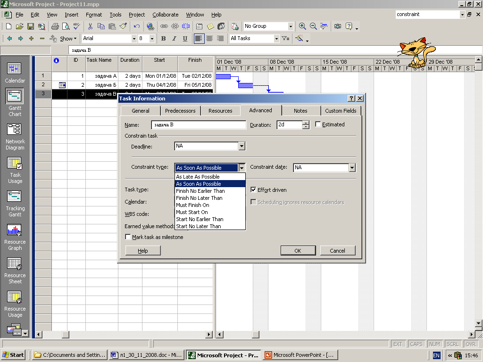Open the Resource Sheet view
This screenshot has width=483, height=362.
[x=15, y=271]
